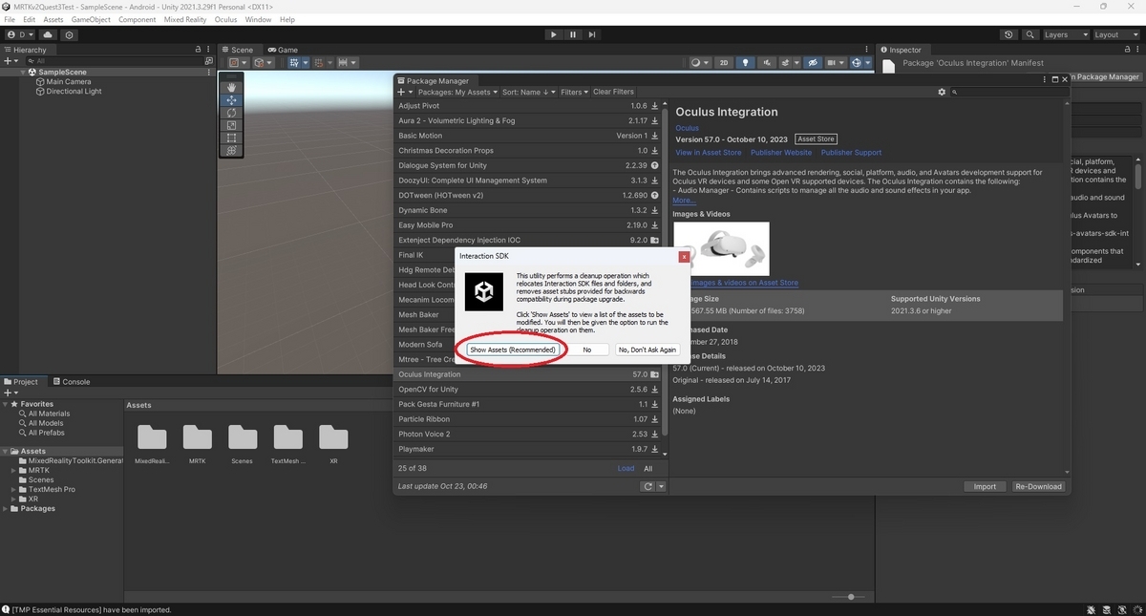Open the global Search magnifier icon
This screenshot has height=616, width=1146.
pyautogui.click(x=1030, y=34)
